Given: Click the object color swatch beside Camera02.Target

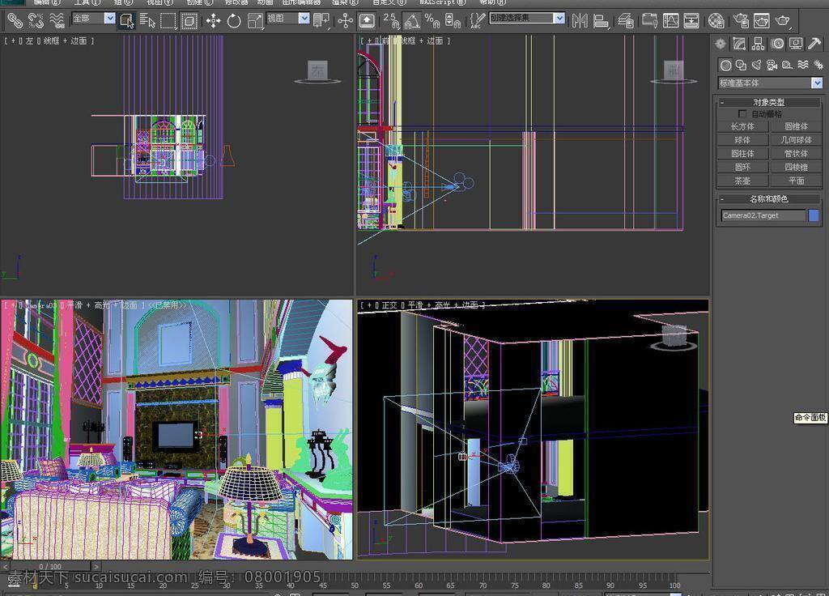Looking at the screenshot, I should click(814, 215).
